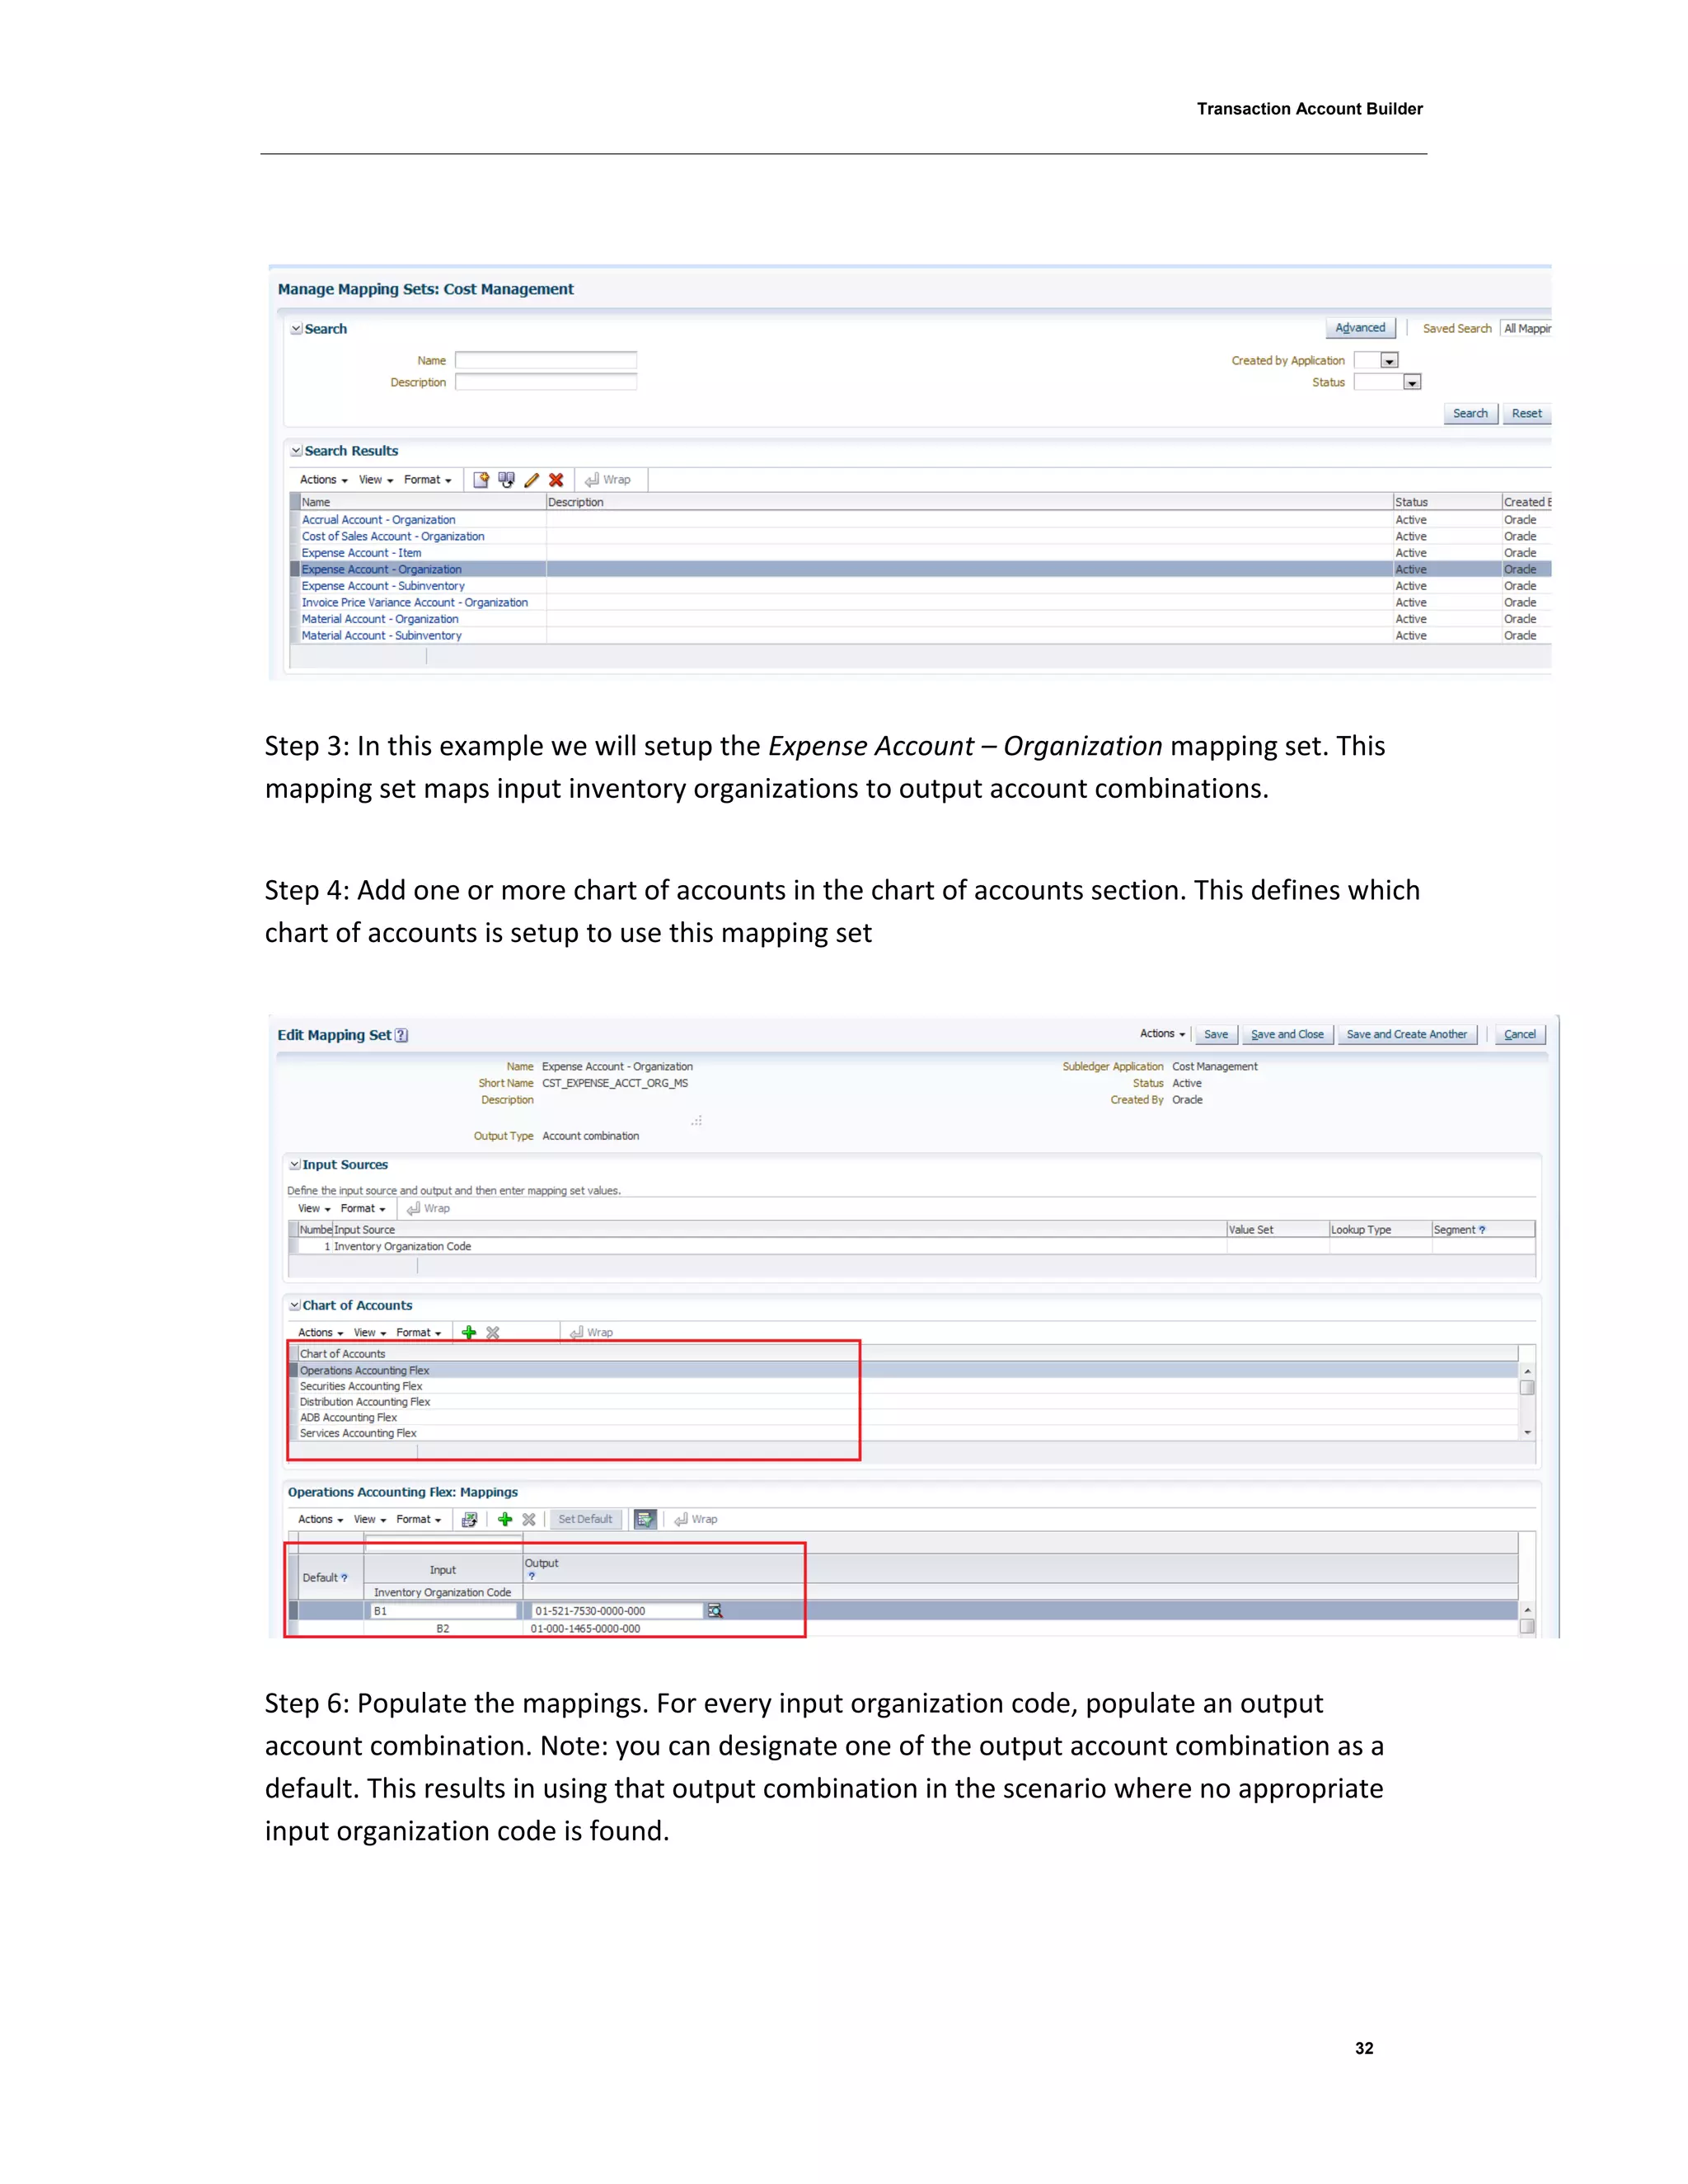
Task: Click the gray delete X in Chart of Accounts
Action: click(x=493, y=1332)
